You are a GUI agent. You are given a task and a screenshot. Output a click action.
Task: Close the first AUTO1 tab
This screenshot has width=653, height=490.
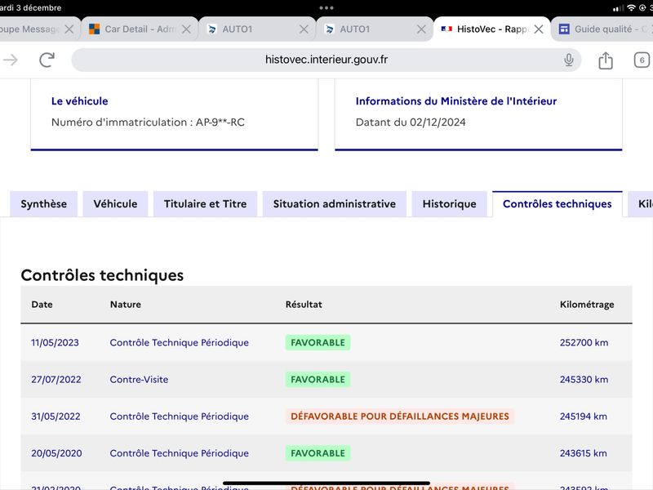point(304,29)
